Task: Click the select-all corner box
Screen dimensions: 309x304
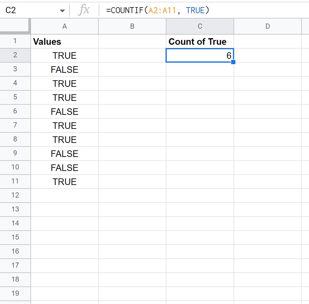Action: (x=15, y=25)
